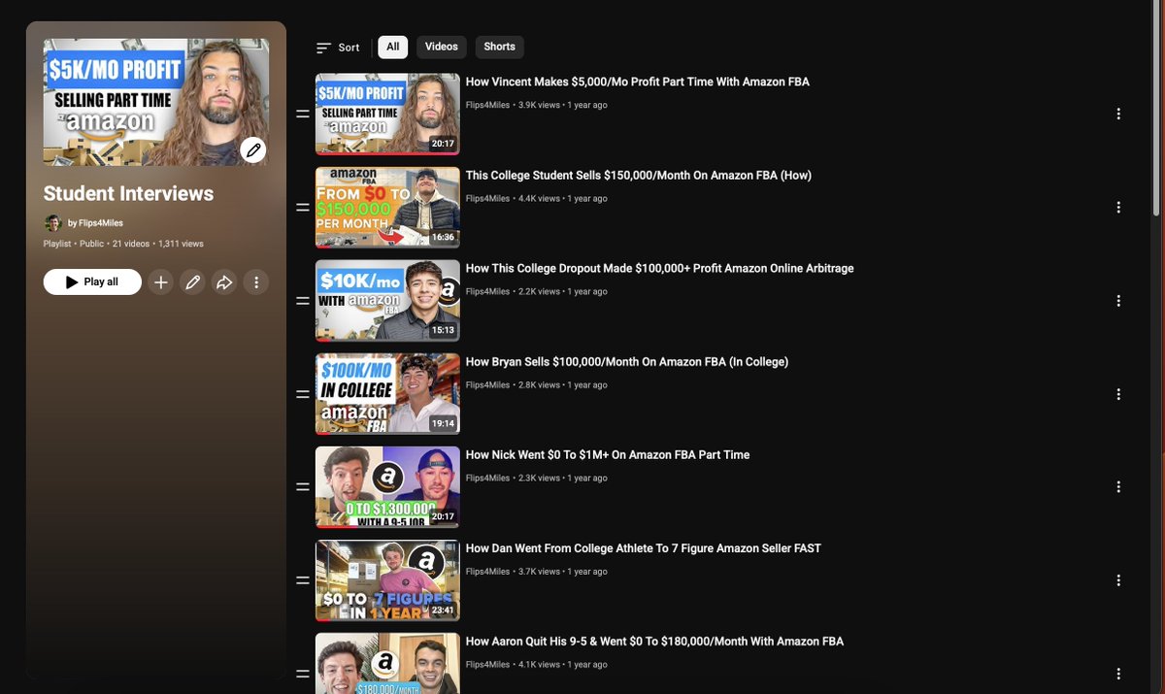Grab drag handle for Nick $0 To $1M+ video
The height and width of the screenshot is (694, 1165).
[303, 487]
